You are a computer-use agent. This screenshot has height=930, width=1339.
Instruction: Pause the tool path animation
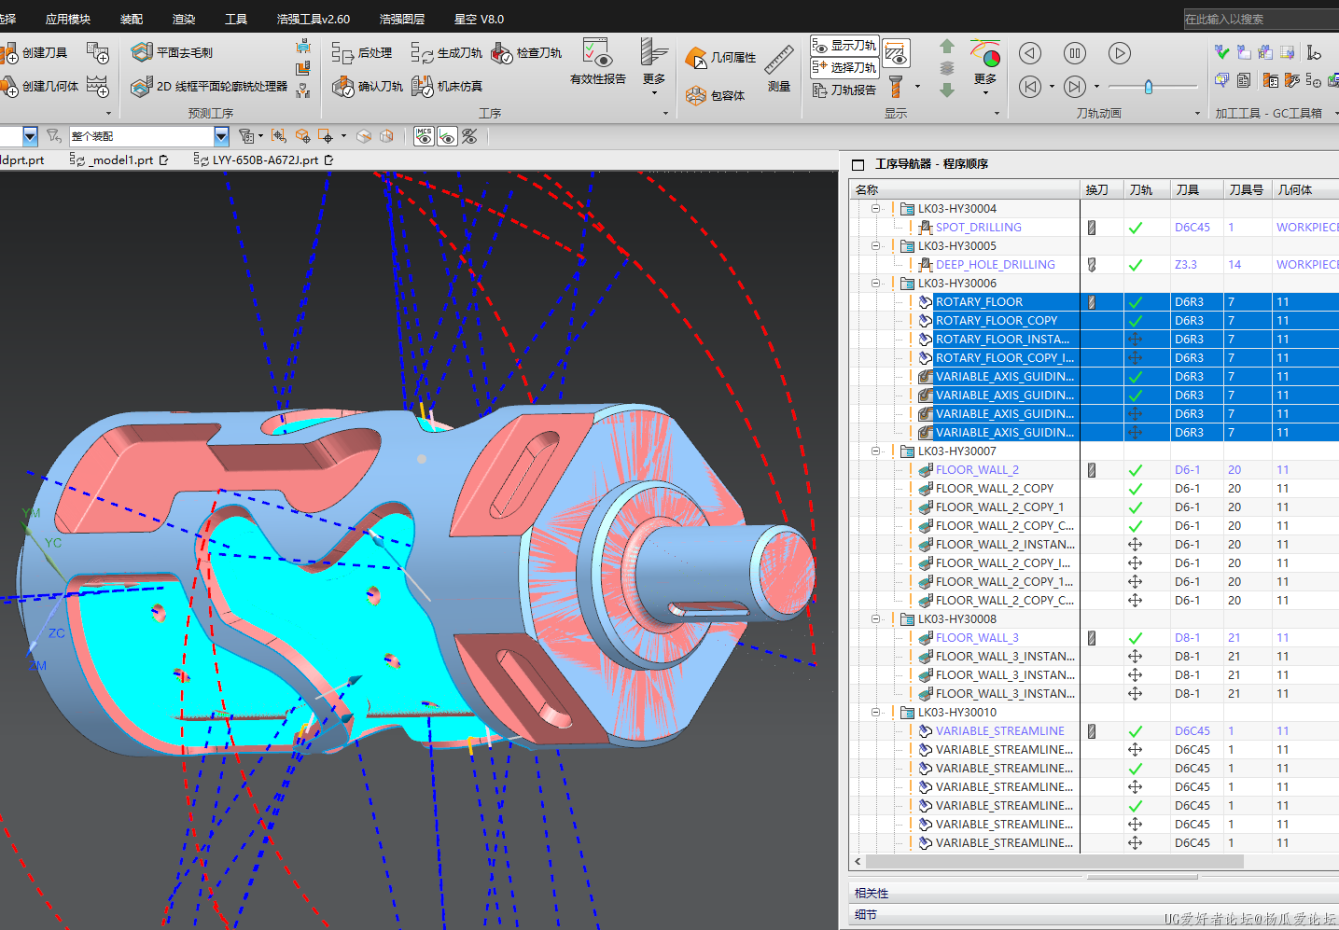click(x=1075, y=53)
